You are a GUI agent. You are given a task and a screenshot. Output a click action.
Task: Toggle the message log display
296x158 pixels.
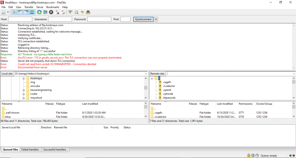click(14, 12)
